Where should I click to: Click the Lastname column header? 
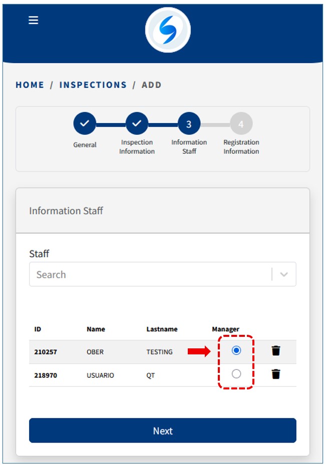[x=162, y=329]
